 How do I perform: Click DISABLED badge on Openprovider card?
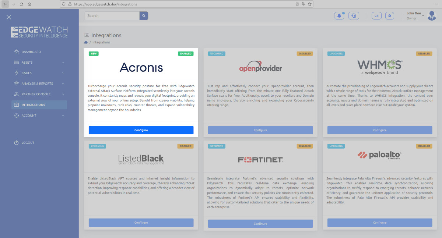[x=305, y=54]
